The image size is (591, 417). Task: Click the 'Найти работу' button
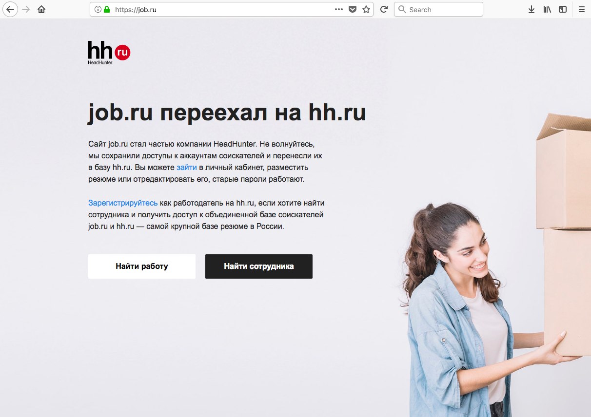pos(142,266)
